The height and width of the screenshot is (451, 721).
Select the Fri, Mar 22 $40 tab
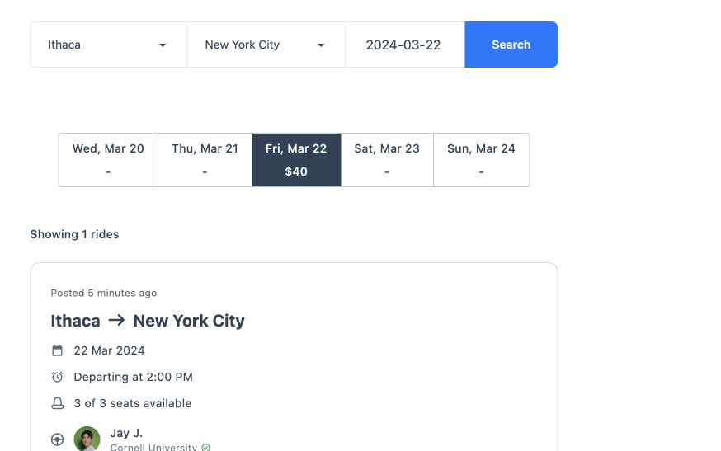297,160
